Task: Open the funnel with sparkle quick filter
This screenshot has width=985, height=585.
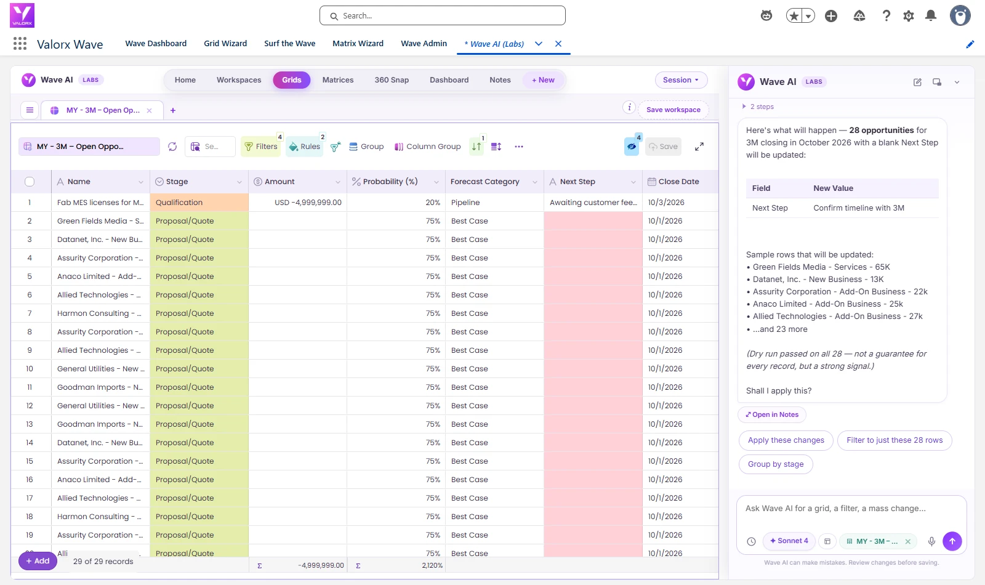Action: pyautogui.click(x=336, y=147)
